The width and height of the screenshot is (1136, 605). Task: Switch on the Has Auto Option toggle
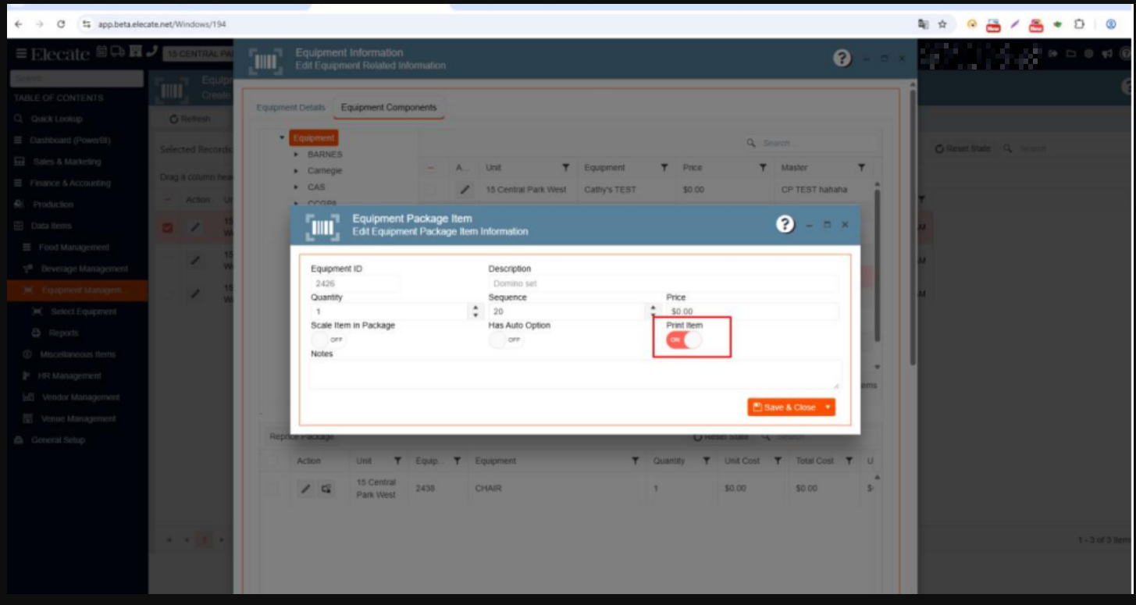505,340
